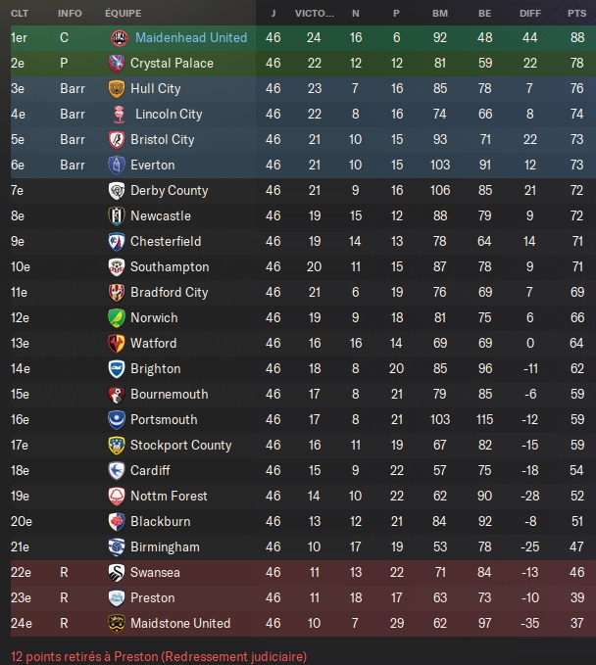This screenshot has width=596, height=665.
Task: Sort table by DIFF column header
Action: pyautogui.click(x=529, y=13)
